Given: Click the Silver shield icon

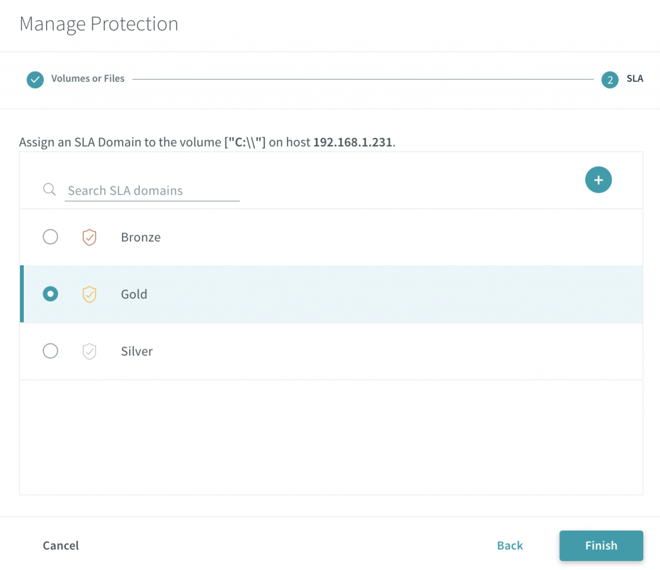Looking at the screenshot, I should point(89,351).
